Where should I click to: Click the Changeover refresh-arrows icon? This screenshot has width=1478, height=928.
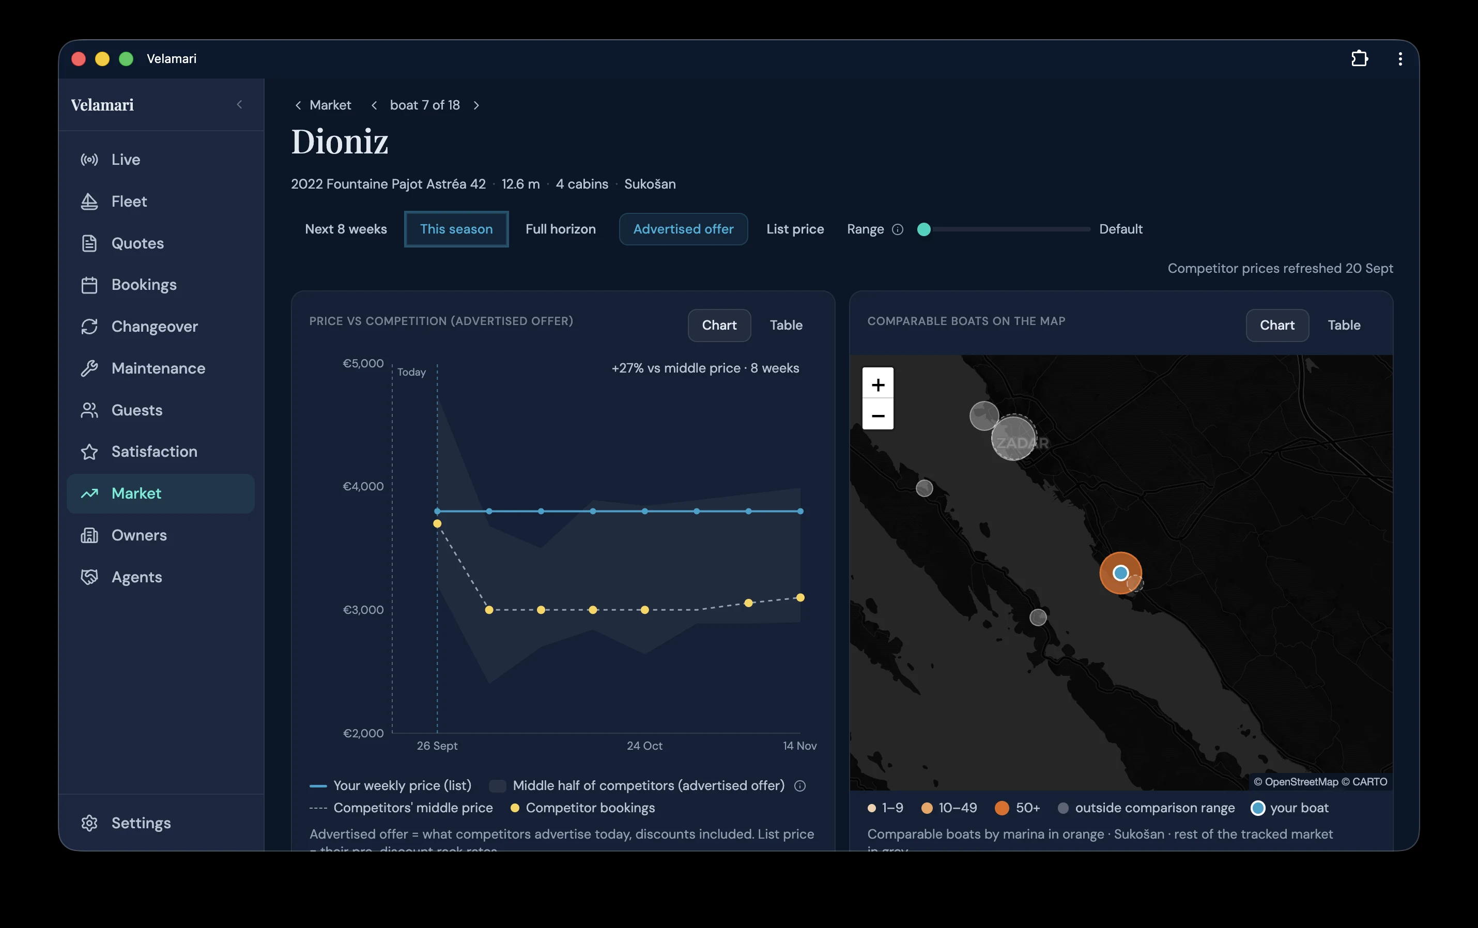click(89, 327)
